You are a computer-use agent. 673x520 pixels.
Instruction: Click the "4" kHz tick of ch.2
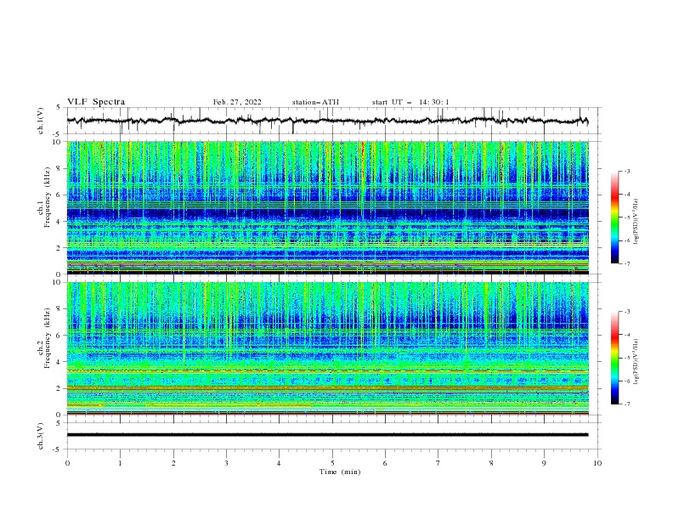(x=60, y=362)
